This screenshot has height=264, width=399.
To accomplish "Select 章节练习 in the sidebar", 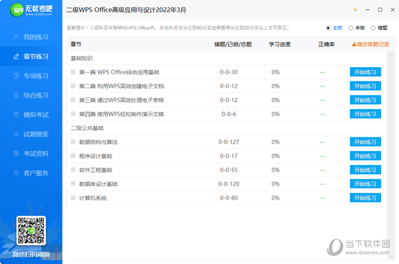I will (31, 56).
